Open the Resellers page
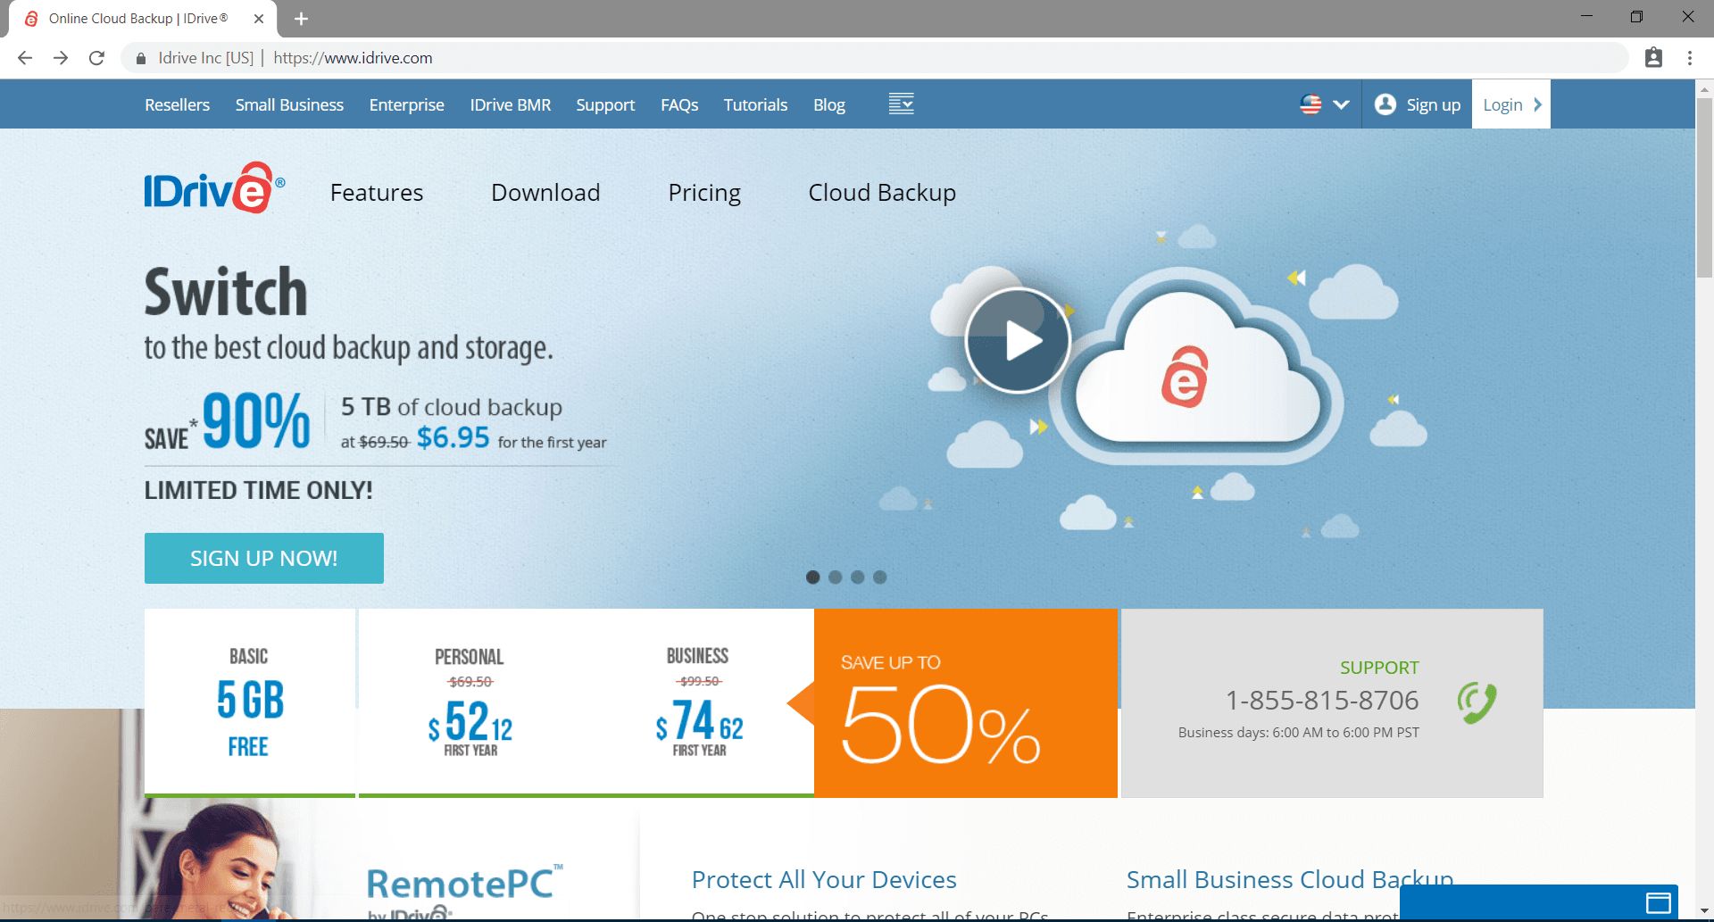Image resolution: width=1714 pixels, height=922 pixels. click(x=177, y=104)
